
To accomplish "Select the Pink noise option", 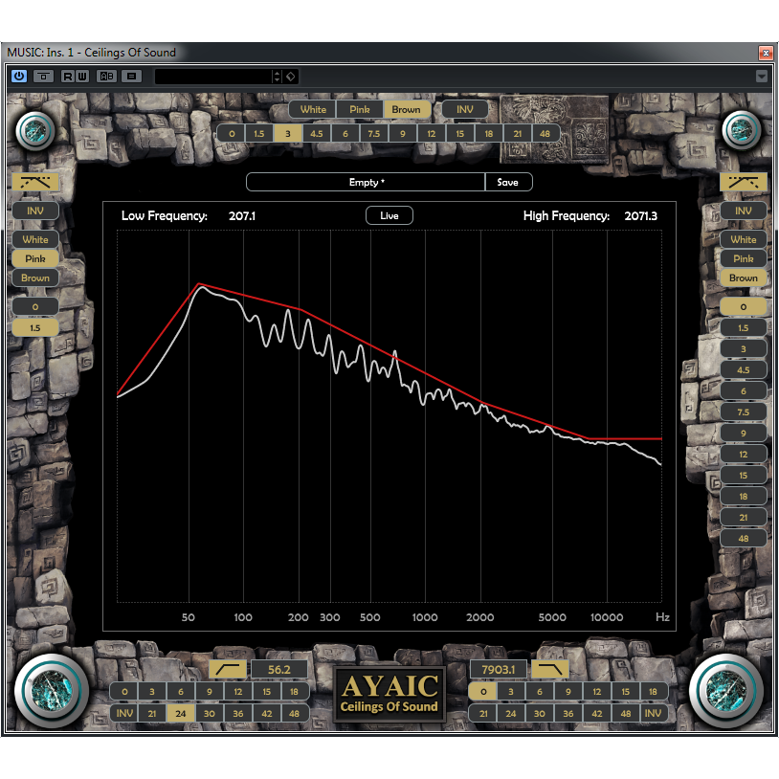I will 359,109.
